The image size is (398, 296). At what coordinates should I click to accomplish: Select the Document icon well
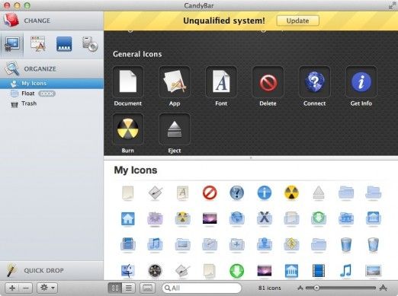(x=128, y=81)
